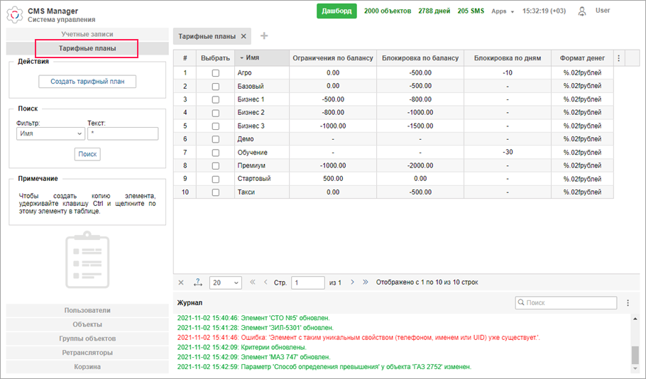The height and width of the screenshot is (379, 646).
Task: Click the auto-fit column width icon
Action: point(198,282)
